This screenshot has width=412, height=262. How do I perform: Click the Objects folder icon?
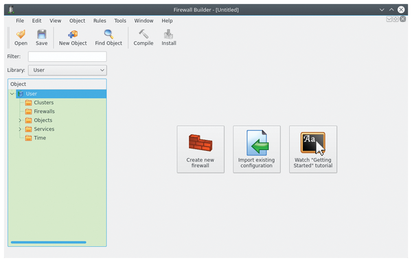coord(28,120)
